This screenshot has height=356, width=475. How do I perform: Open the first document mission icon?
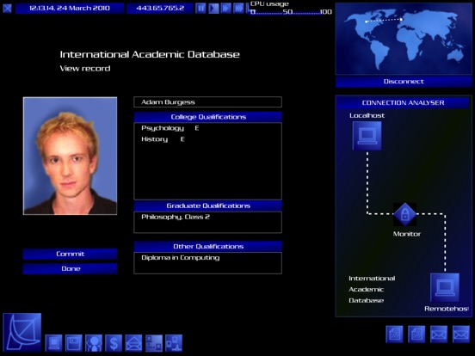point(394,335)
